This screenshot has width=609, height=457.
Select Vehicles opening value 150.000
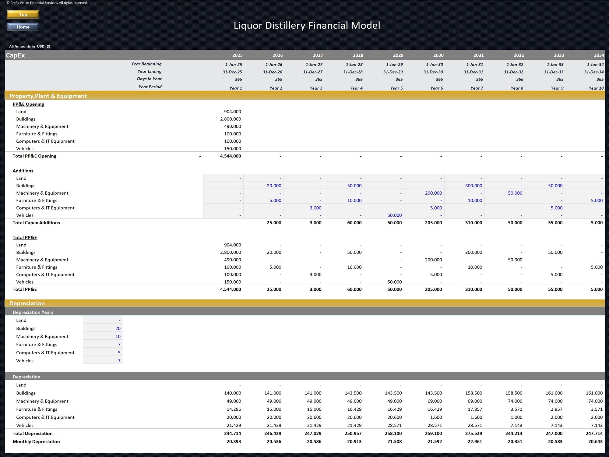point(232,149)
